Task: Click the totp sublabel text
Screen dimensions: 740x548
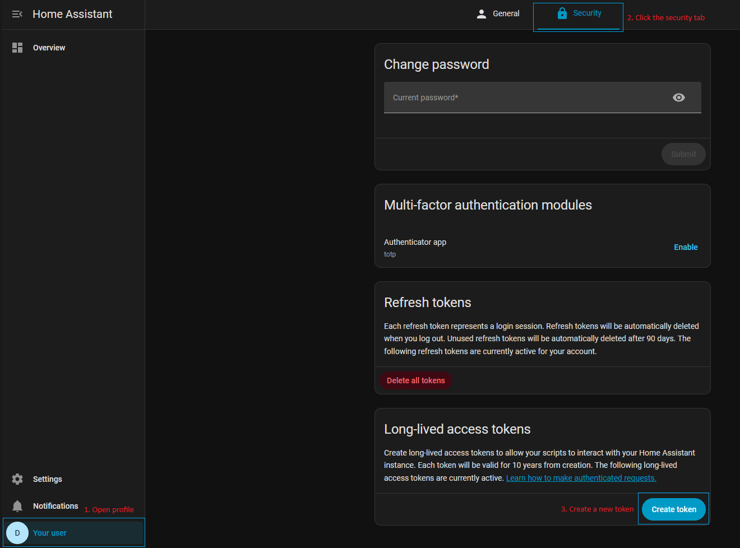Action: [x=390, y=254]
